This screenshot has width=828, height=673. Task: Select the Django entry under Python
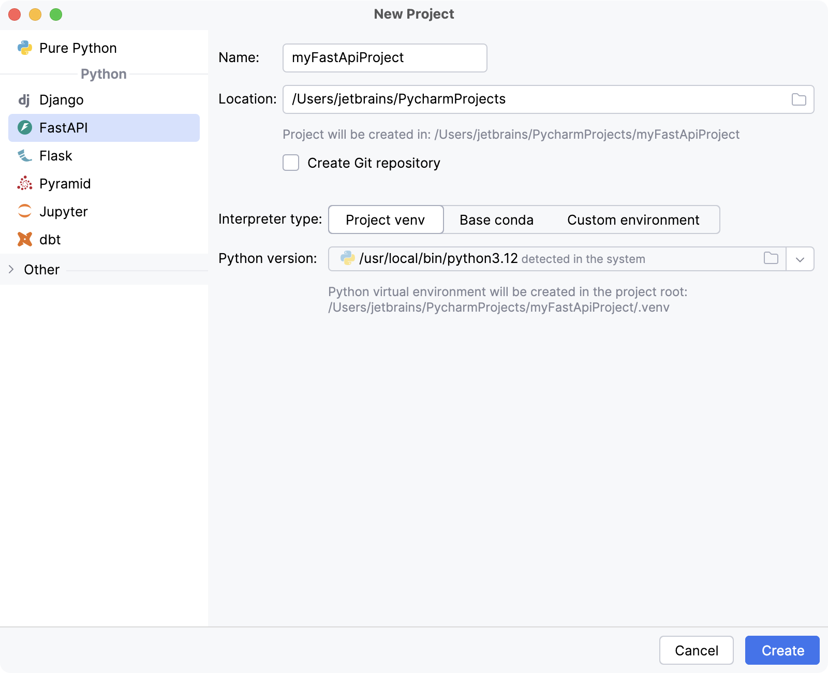click(x=61, y=99)
